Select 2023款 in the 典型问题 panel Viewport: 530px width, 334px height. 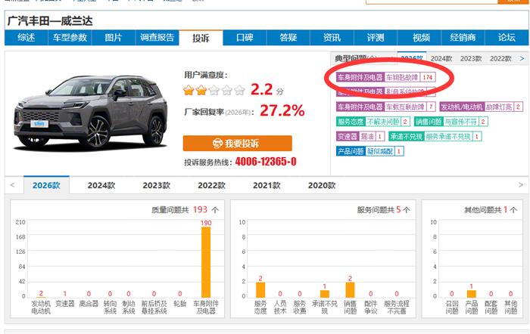click(x=471, y=58)
